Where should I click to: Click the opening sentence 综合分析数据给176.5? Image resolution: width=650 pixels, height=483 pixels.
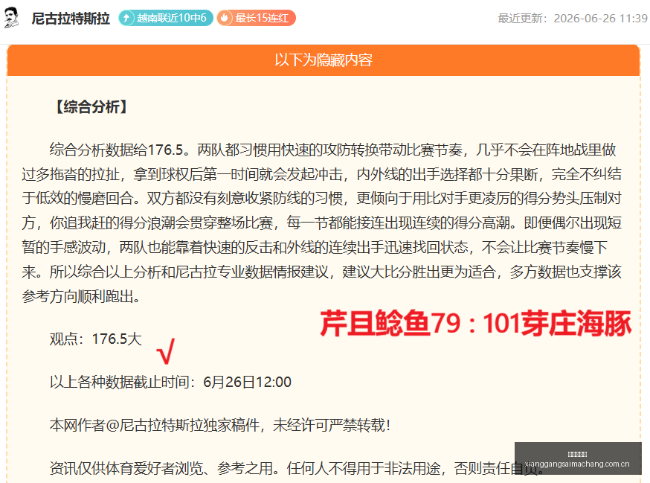(x=120, y=150)
